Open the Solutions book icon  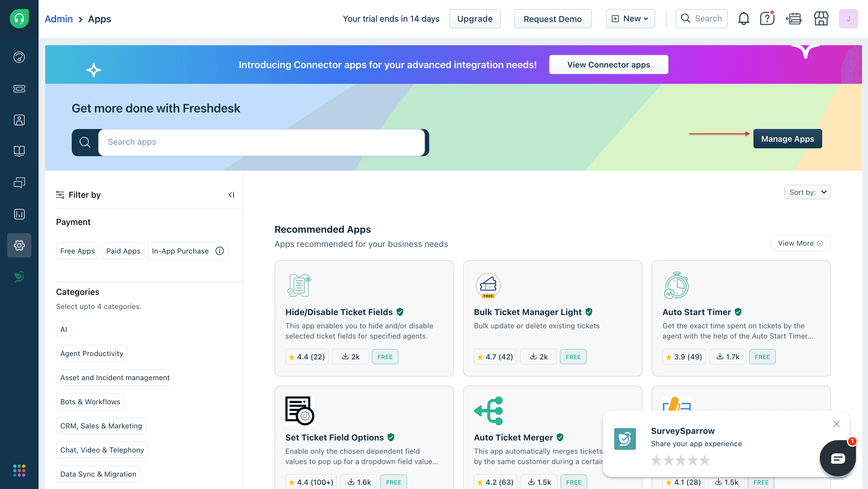click(19, 151)
